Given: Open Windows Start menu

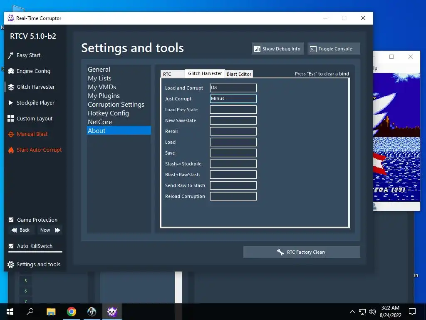Looking at the screenshot, I should point(10,312).
